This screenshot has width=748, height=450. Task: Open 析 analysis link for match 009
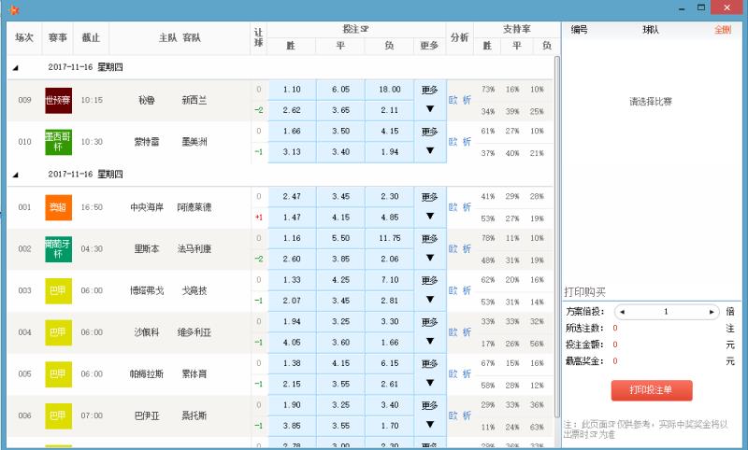click(467, 100)
